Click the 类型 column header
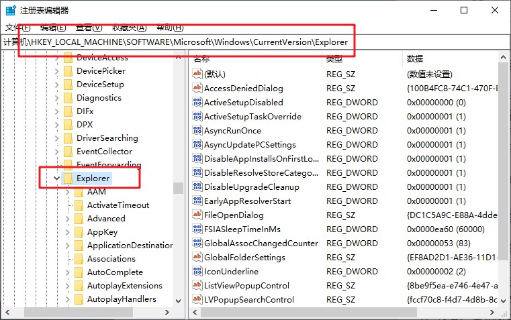 (x=334, y=59)
